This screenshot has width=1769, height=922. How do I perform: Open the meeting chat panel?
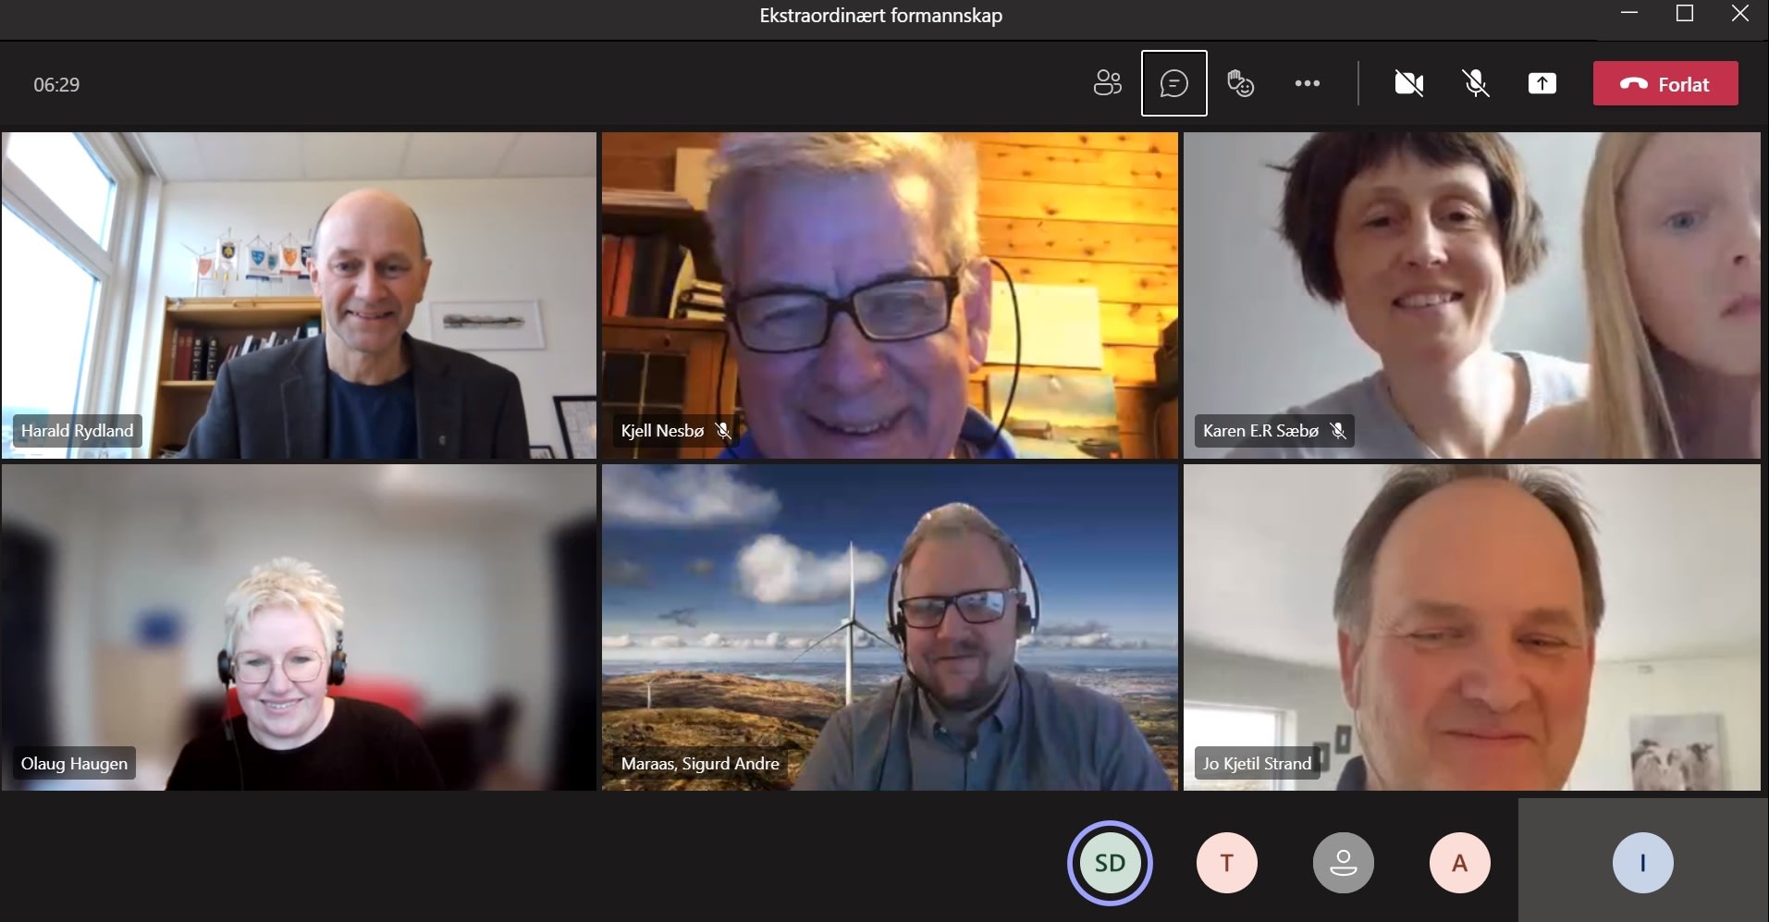(1173, 84)
